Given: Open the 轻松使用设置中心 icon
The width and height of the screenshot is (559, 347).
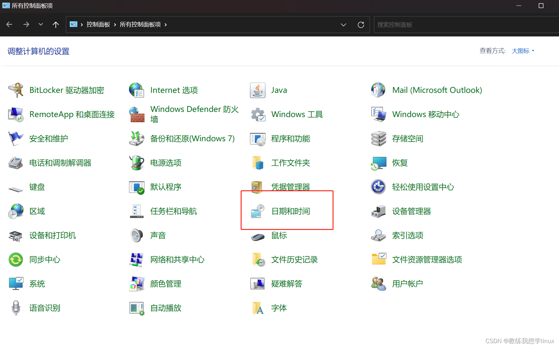Looking at the screenshot, I should pos(379,187).
